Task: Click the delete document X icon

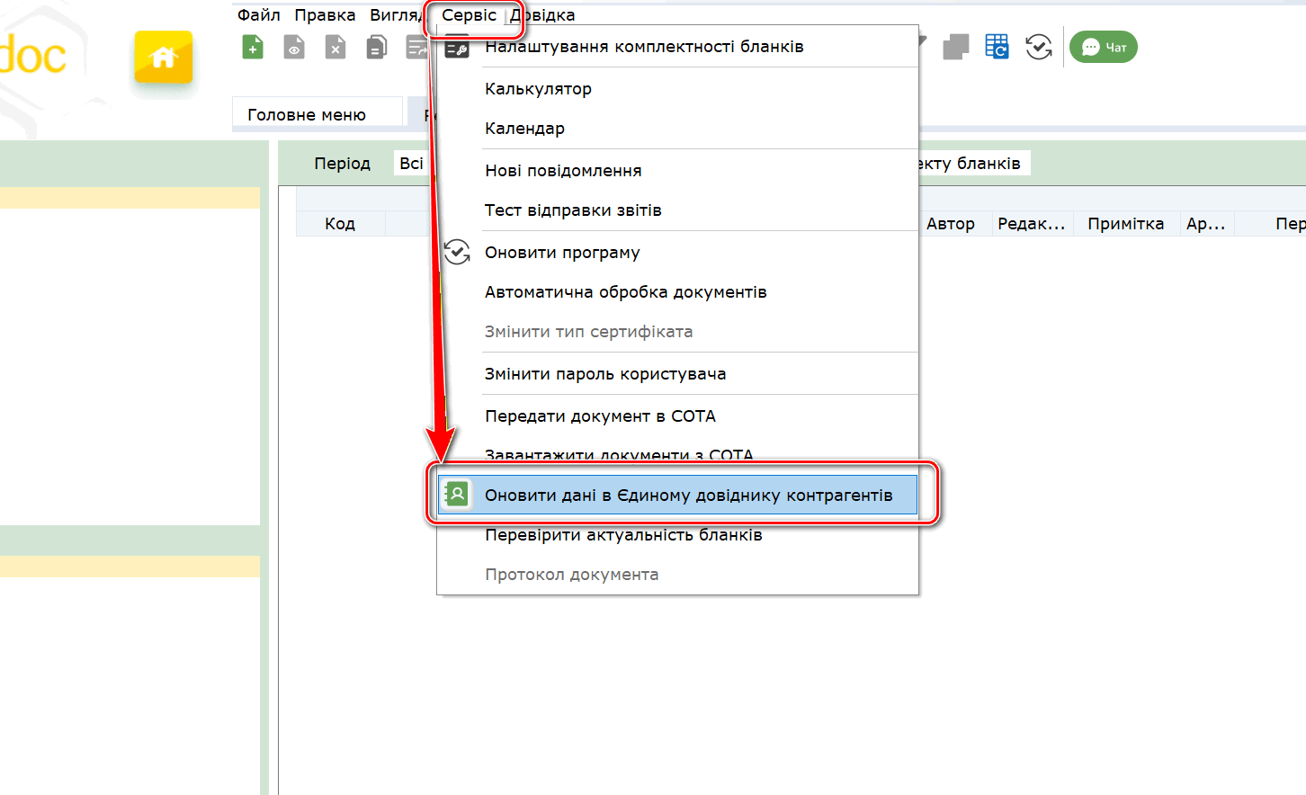Action: coord(335,47)
